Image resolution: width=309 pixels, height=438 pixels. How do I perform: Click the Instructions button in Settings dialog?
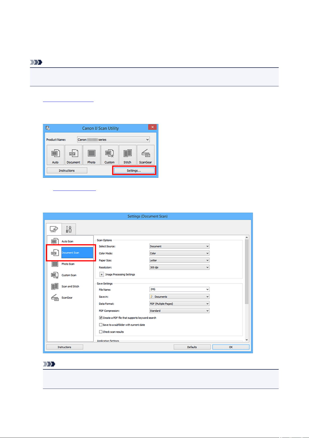coord(65,347)
